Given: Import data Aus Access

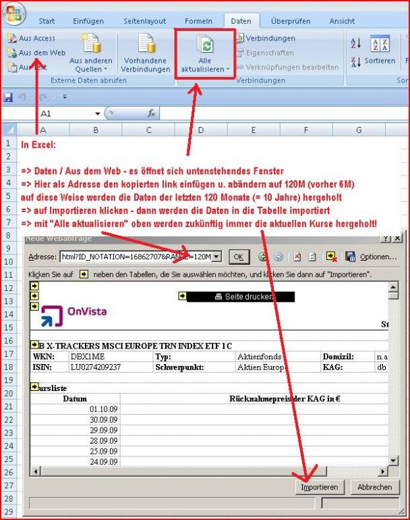Looking at the screenshot, I should (x=31, y=38).
